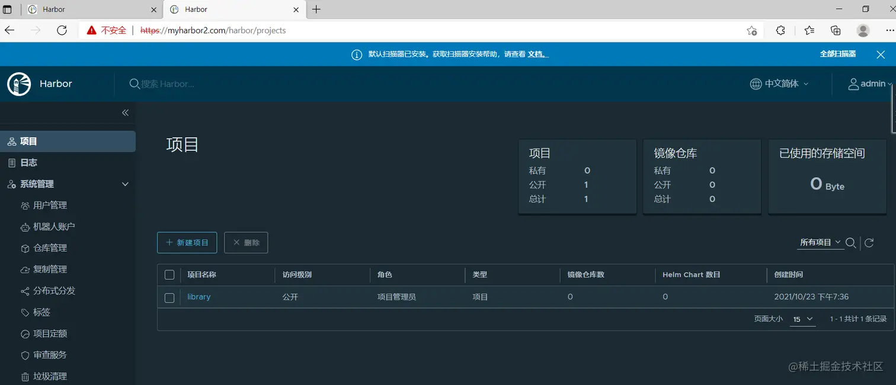This screenshot has height=385, width=896.
Task: Reload the page with the browser refresh icon
Action: pos(62,30)
